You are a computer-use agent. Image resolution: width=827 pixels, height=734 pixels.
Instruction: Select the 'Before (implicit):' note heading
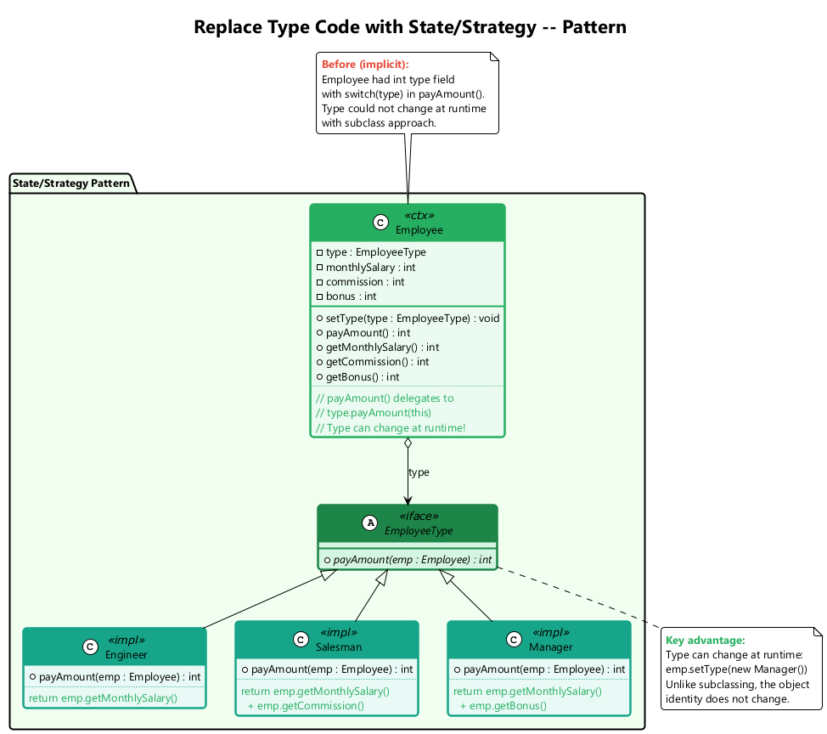click(x=365, y=65)
